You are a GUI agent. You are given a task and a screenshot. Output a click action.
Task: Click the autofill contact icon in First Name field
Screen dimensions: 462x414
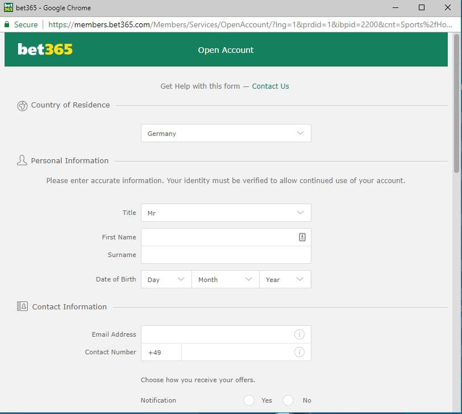302,237
